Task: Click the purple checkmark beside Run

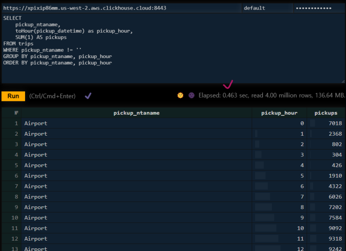Action: pyautogui.click(x=88, y=95)
